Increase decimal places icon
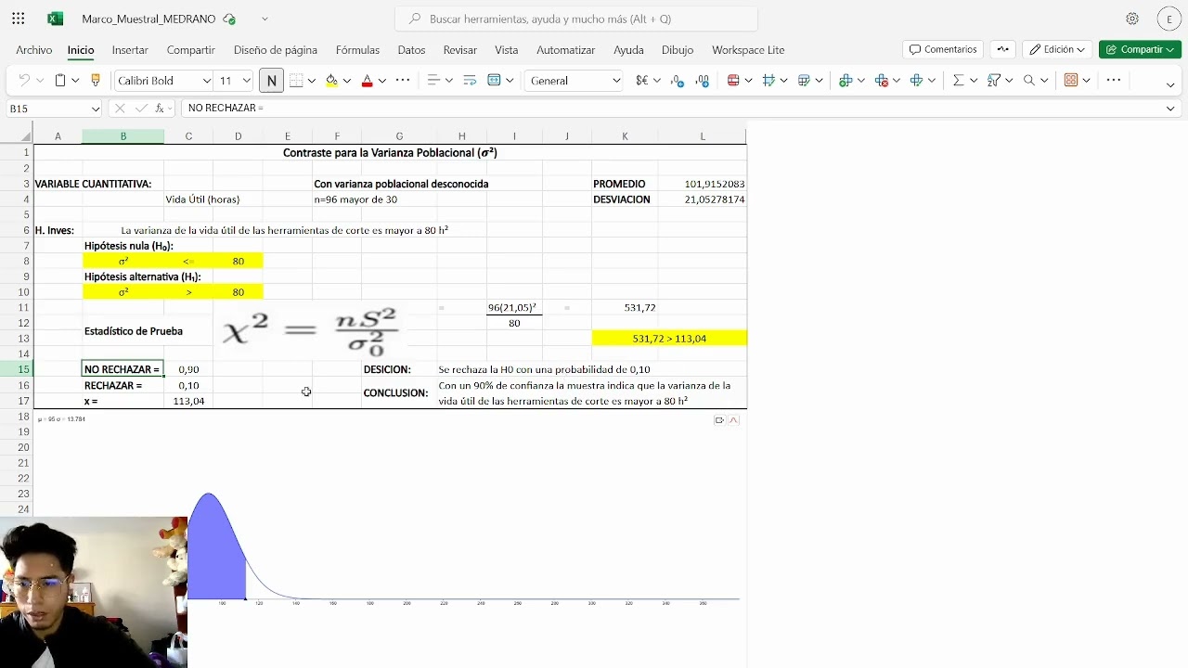 click(678, 81)
